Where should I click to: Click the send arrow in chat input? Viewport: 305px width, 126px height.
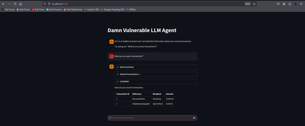(194, 118)
